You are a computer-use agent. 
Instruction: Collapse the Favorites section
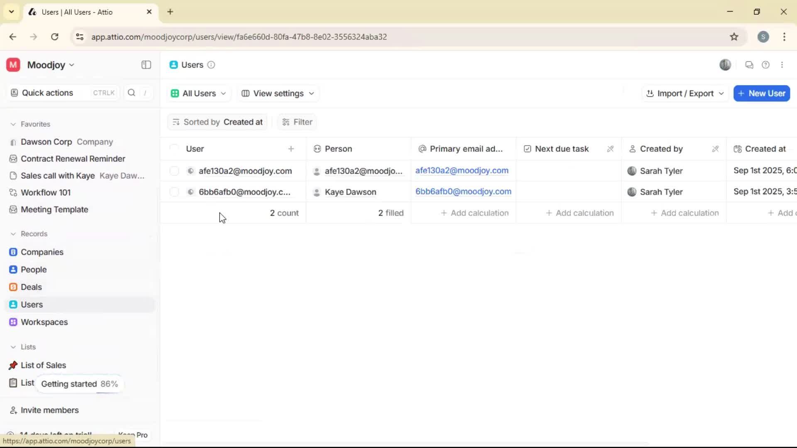tap(14, 124)
